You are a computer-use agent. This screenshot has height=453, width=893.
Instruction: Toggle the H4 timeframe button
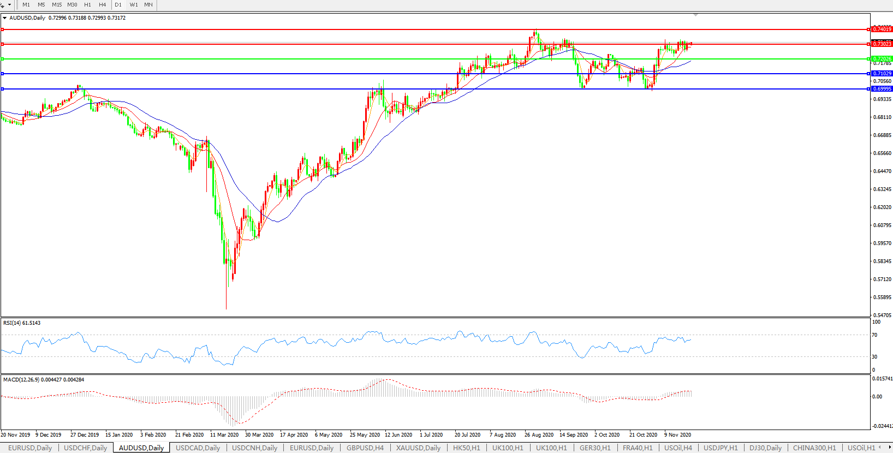pyautogui.click(x=102, y=5)
